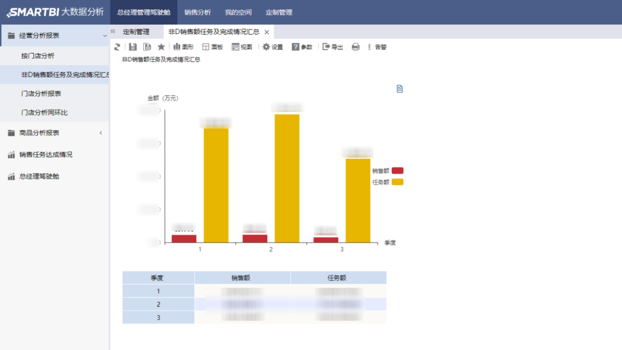Click the refresh icon in the report toolbar
622x350 pixels.
117,47
